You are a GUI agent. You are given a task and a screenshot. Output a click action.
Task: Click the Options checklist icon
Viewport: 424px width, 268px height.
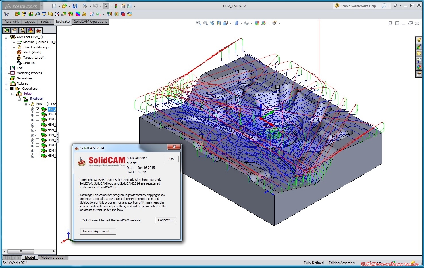point(130,6)
